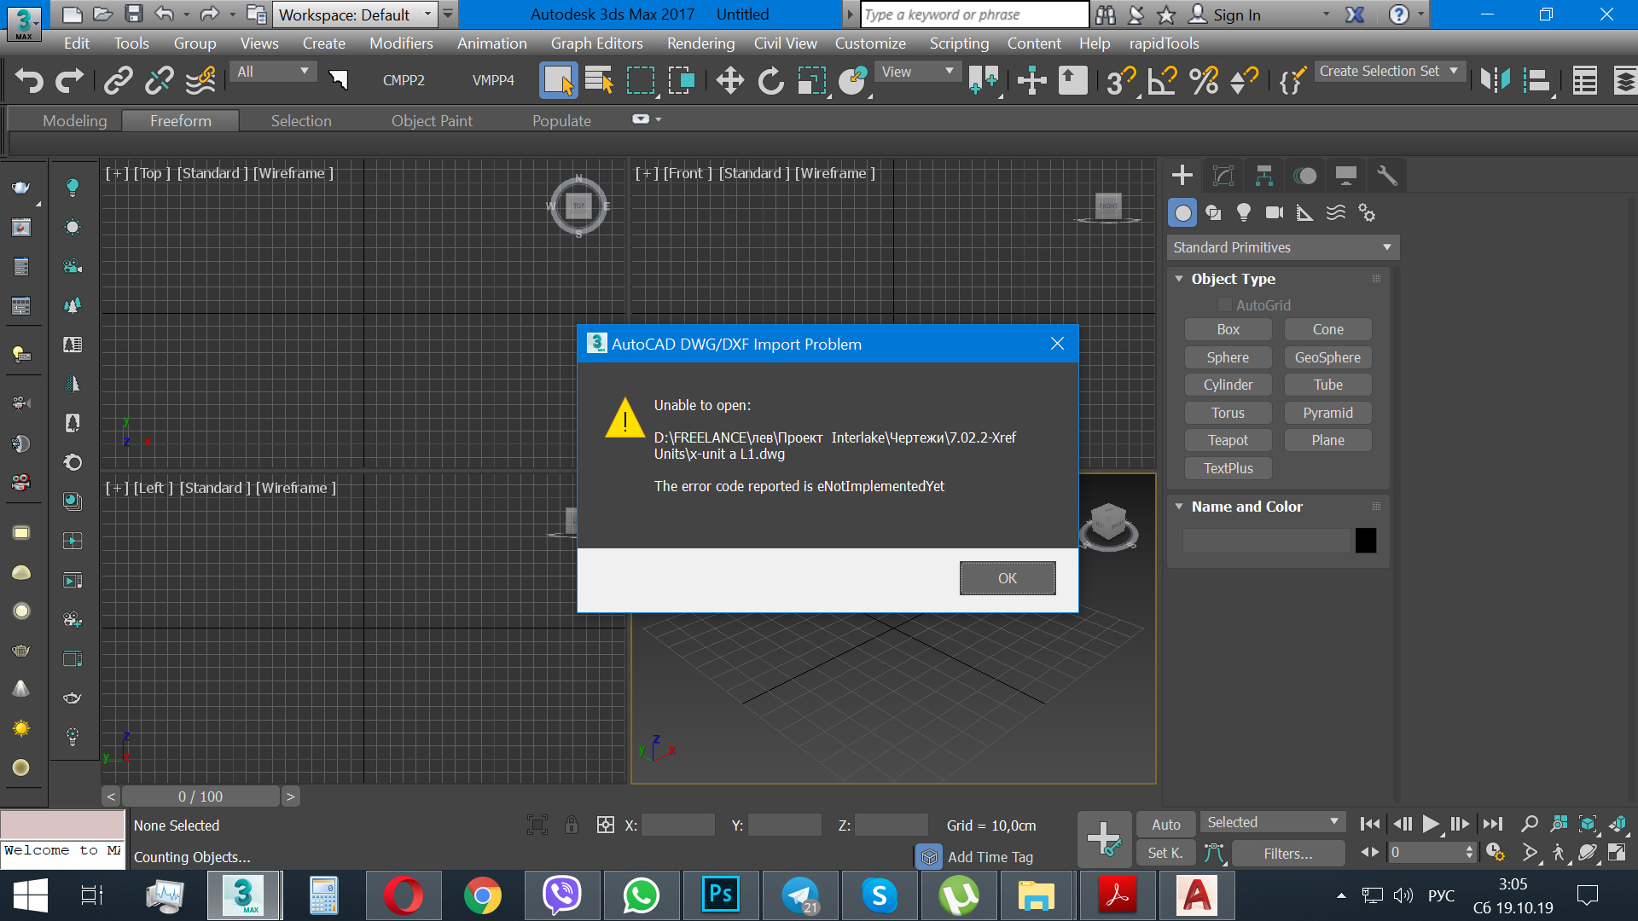Click the Window/Crossing selection icon

tap(682, 81)
